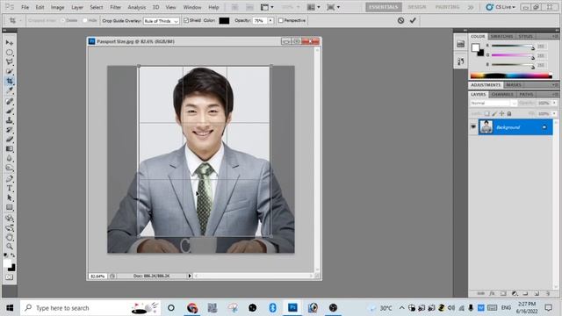Screen dimensions: 562x316
Task: Click the toolbox foreground color swatch
Action: pyautogui.click(x=7, y=264)
